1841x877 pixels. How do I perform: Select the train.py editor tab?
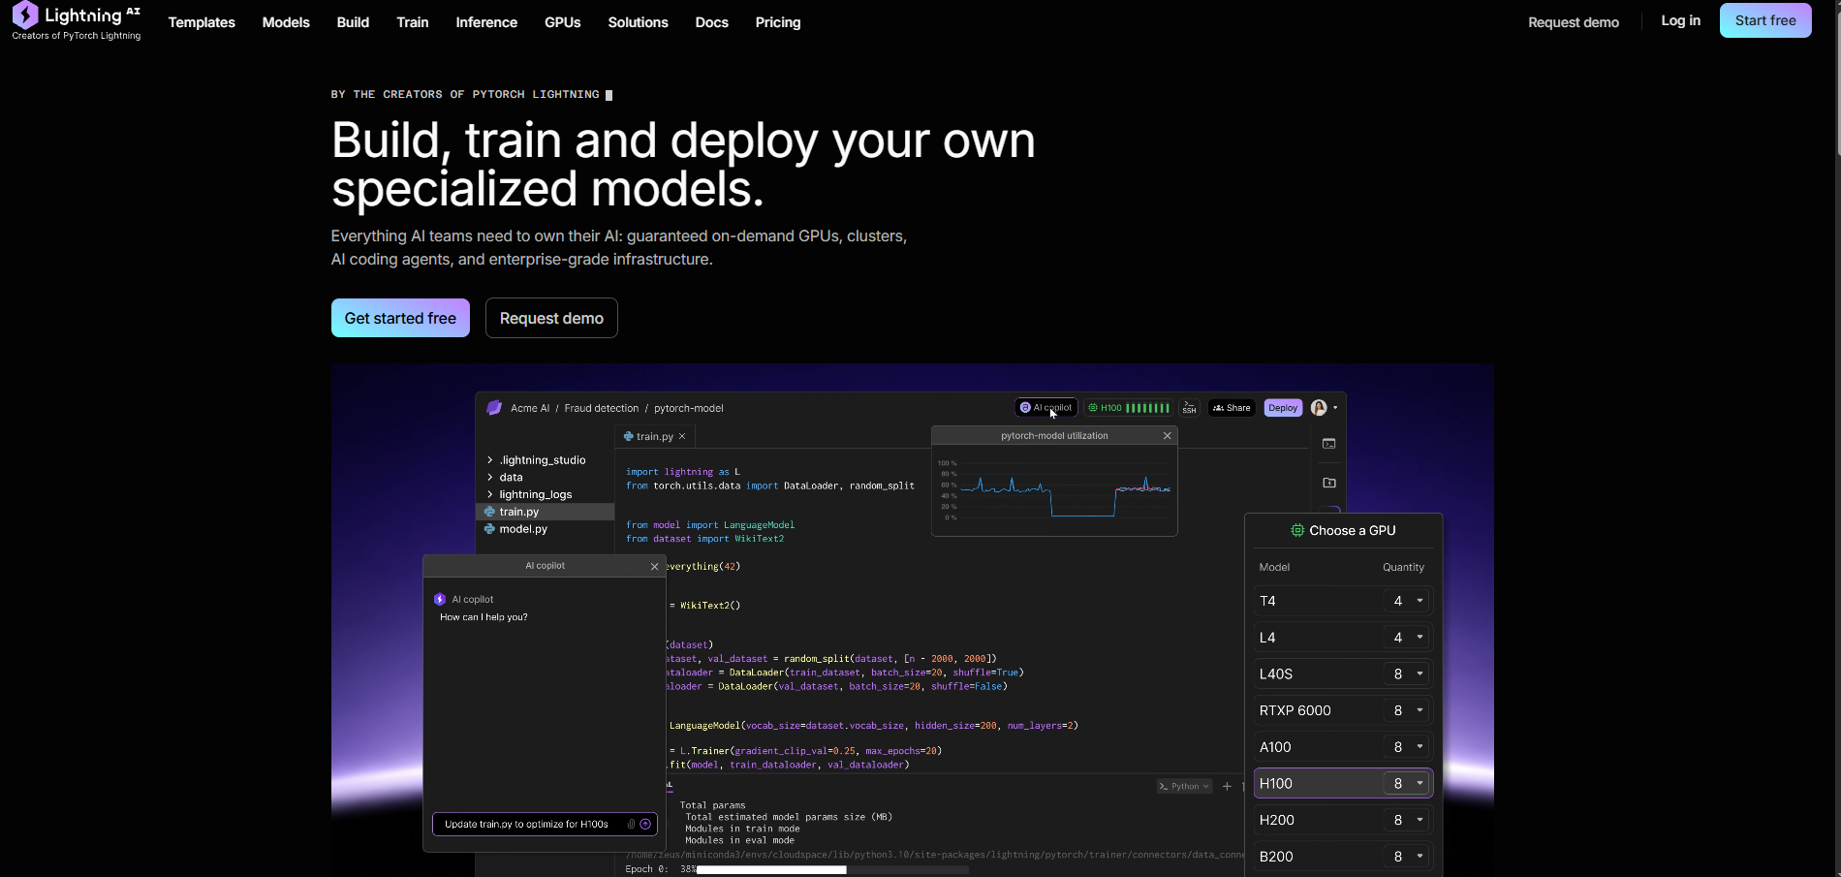click(655, 436)
